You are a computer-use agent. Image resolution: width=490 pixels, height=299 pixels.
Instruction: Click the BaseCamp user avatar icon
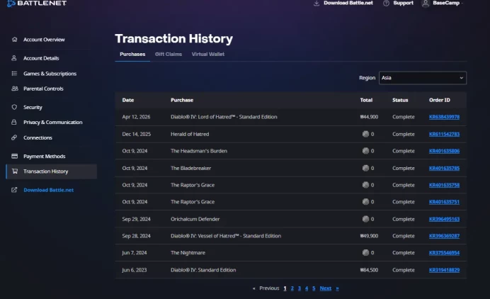pos(426,4)
